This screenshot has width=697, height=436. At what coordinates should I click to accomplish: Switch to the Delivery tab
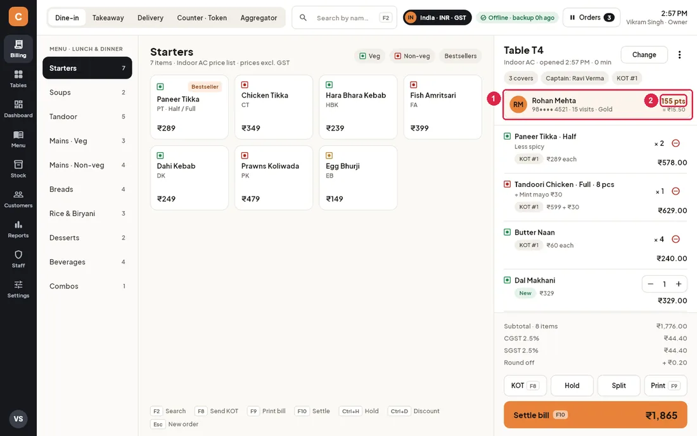coord(150,18)
